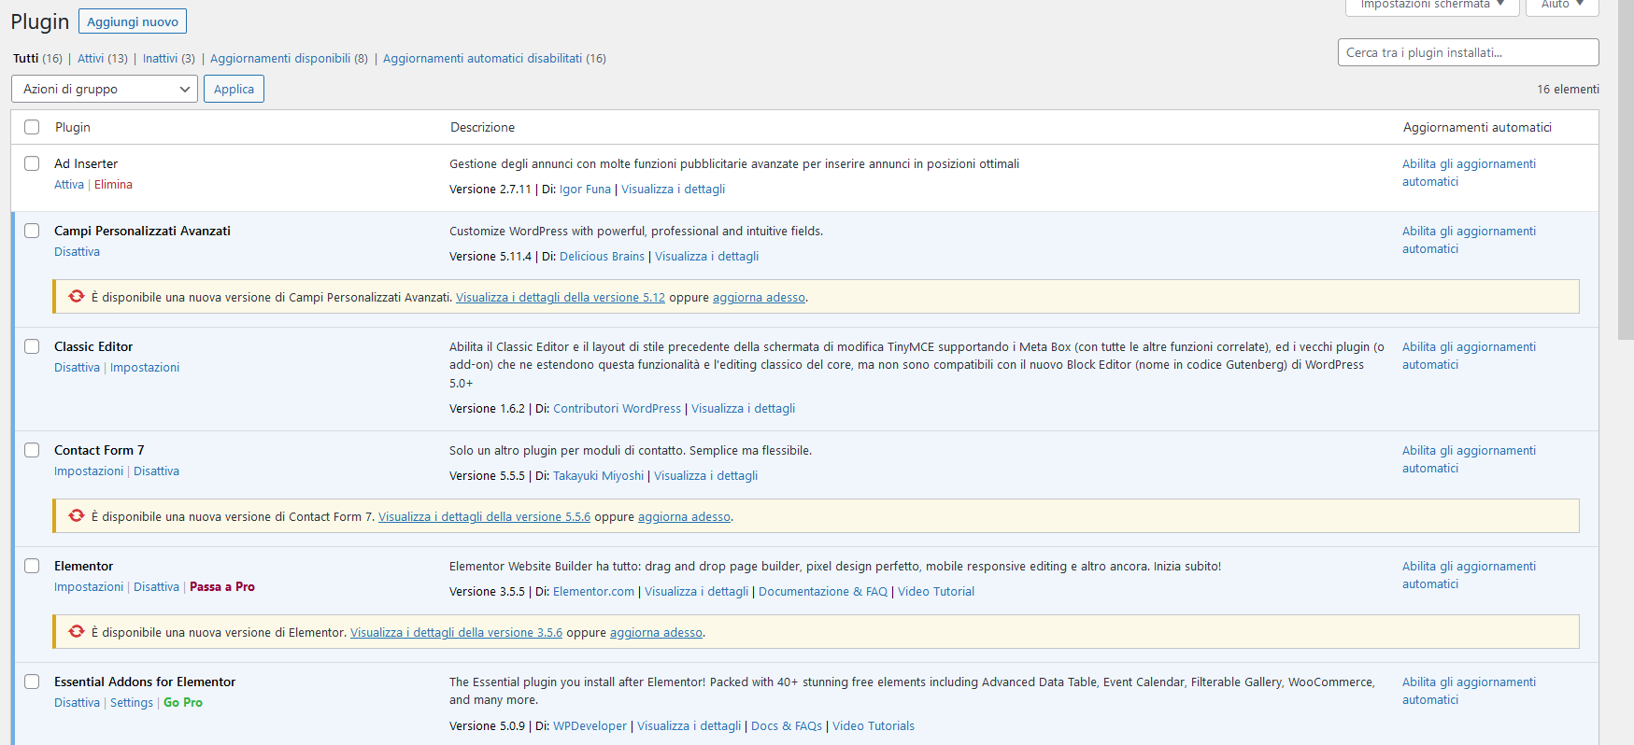Focus the Cerca tra i plugin installati field

pyautogui.click(x=1468, y=52)
